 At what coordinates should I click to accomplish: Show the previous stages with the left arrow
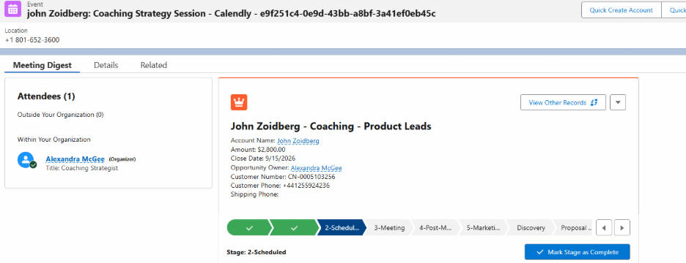pos(604,228)
